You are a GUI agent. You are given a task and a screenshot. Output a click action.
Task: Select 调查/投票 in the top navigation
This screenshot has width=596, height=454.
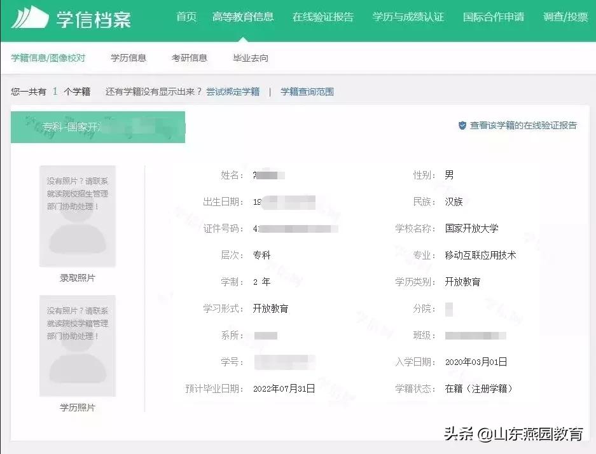pyautogui.click(x=565, y=18)
